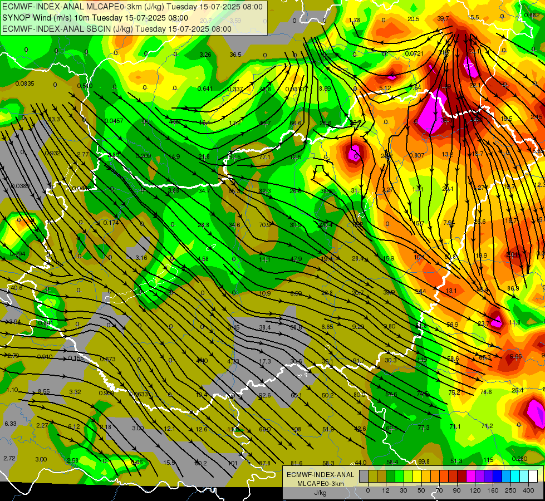Screen dimensions: 545x501
Task: Click the map value 119
Action: [423, 360]
